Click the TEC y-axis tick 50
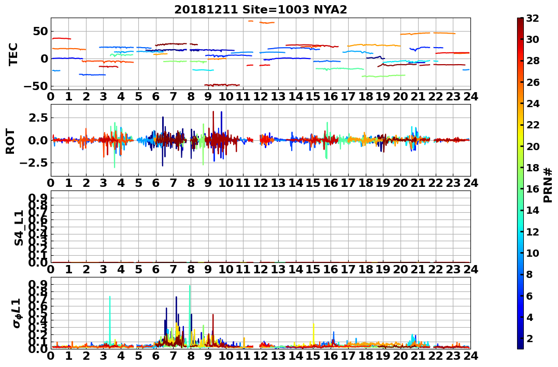 (x=41, y=31)
